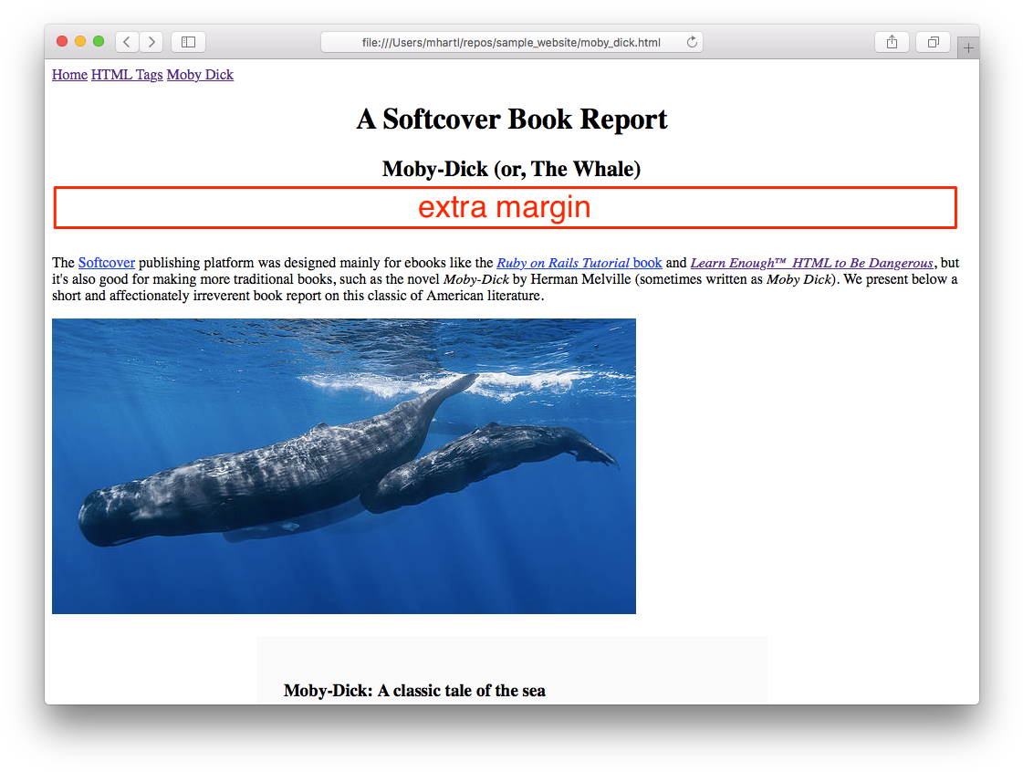Toggle the Safari sidebar
Image resolution: width=1023 pixels, height=772 pixels.
tap(187, 41)
